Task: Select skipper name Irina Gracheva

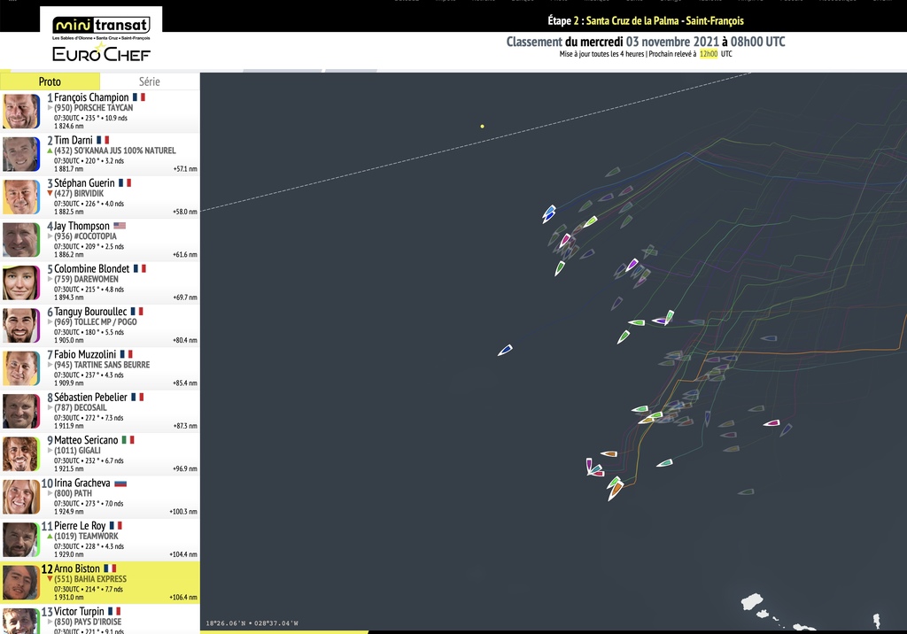Action: [x=82, y=483]
